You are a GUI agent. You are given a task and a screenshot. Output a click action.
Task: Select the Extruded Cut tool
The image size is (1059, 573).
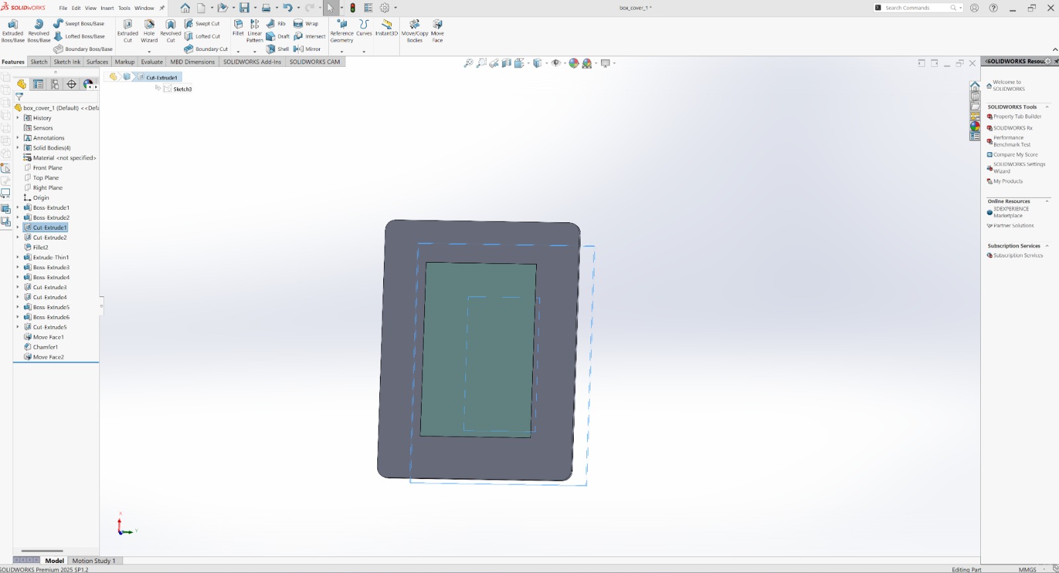(x=128, y=31)
